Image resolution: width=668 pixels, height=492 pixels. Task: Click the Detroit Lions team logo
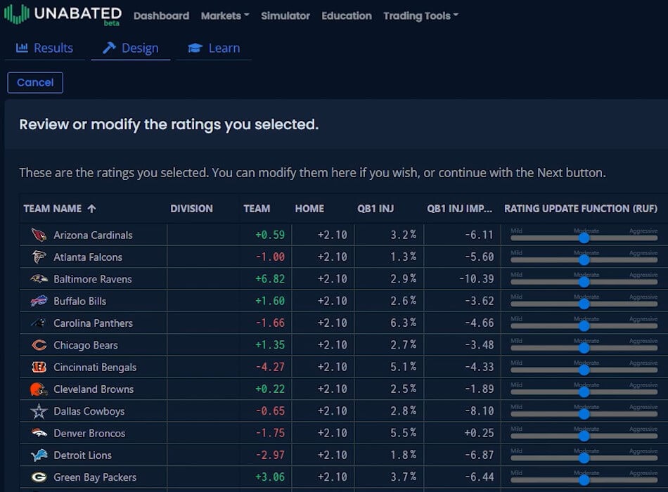coord(39,455)
